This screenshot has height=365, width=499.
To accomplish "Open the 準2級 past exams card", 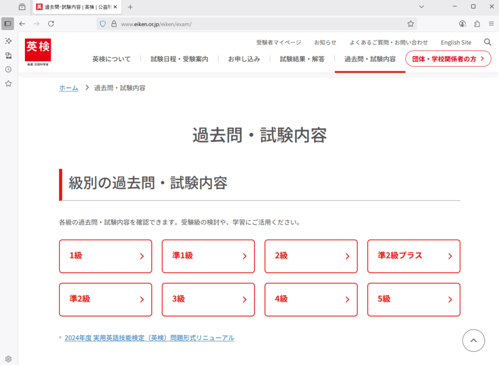I will pyautogui.click(x=106, y=299).
